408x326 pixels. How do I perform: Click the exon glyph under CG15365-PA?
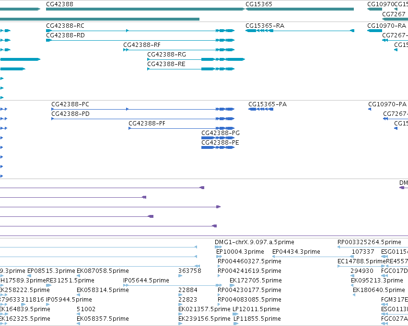point(261,109)
